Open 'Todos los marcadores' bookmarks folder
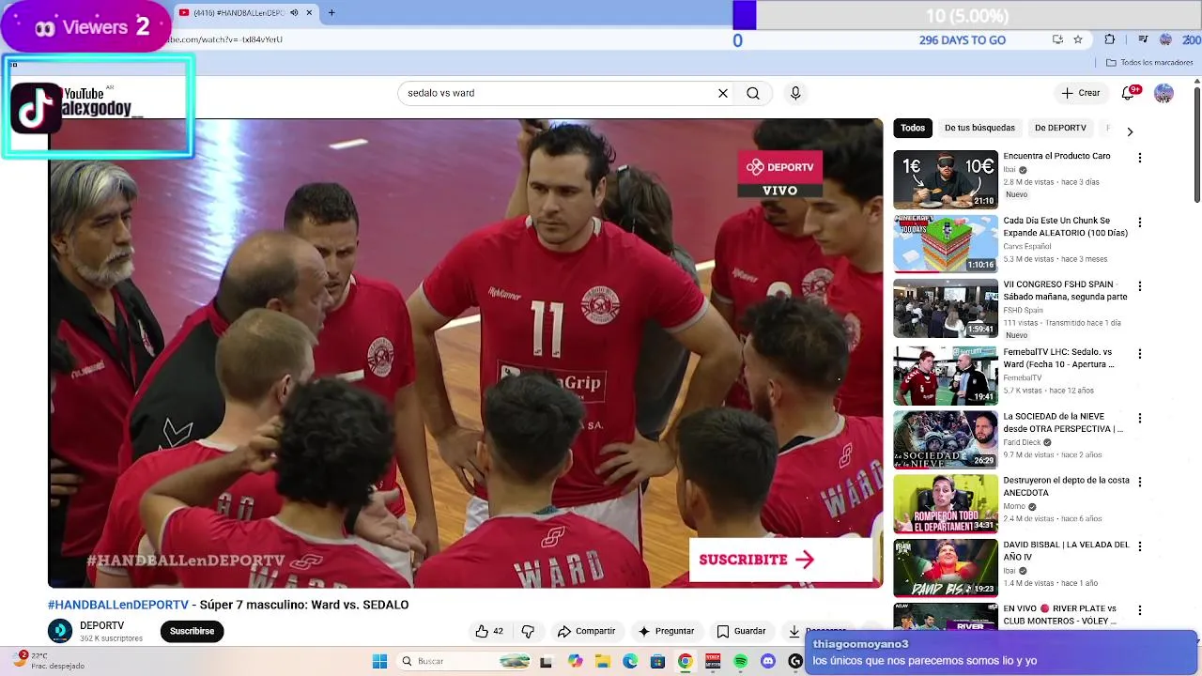The width and height of the screenshot is (1202, 676). click(1149, 63)
